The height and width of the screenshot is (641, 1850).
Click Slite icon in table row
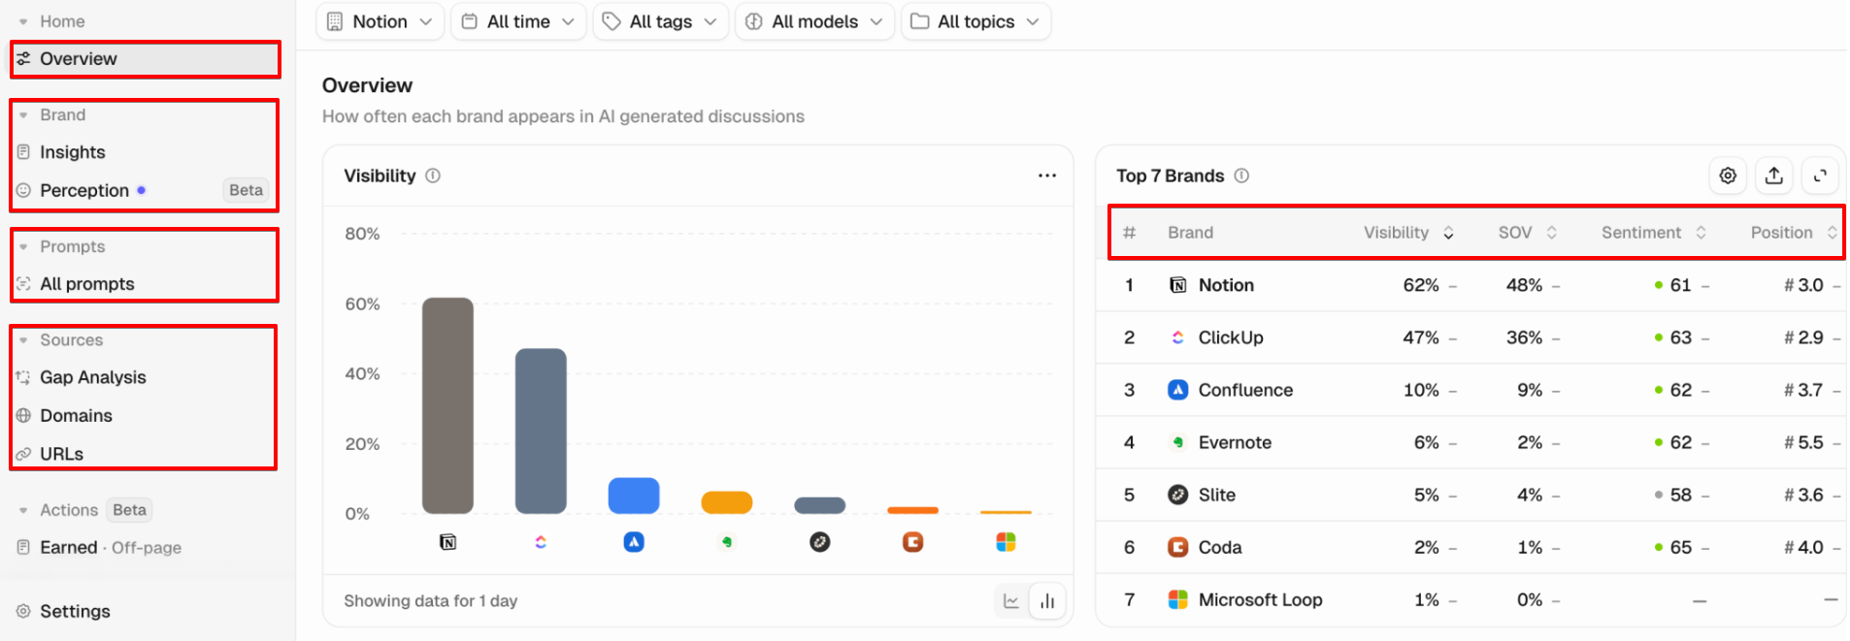pyautogui.click(x=1177, y=495)
